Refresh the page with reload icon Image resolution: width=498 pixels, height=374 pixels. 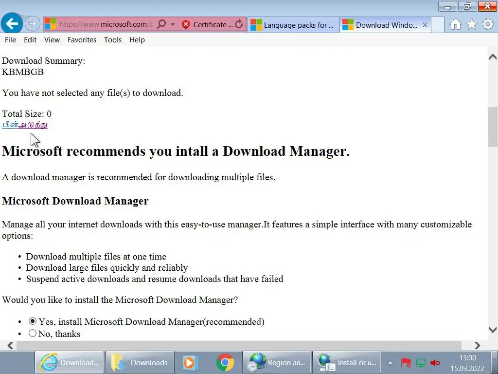tap(239, 24)
